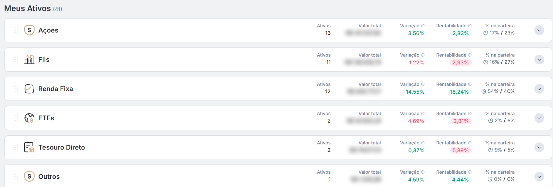The image size is (553, 187).
Task: Click the Variação info icon in Ações row
Action: (423, 26)
